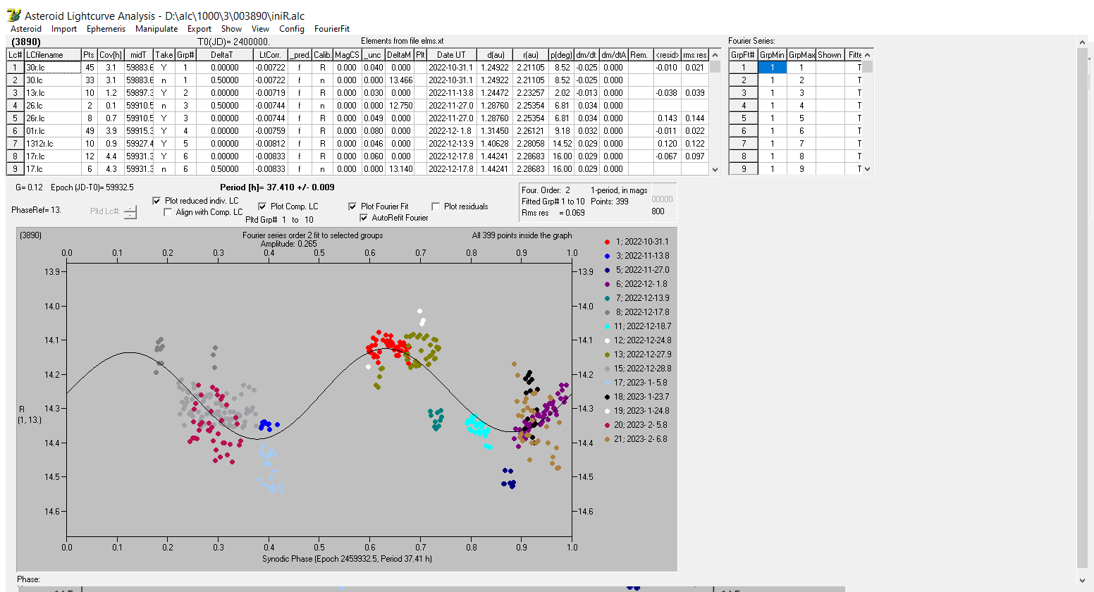The height and width of the screenshot is (592, 1094).
Task: Click the '30r.lc' filename cell
Action: [53, 68]
